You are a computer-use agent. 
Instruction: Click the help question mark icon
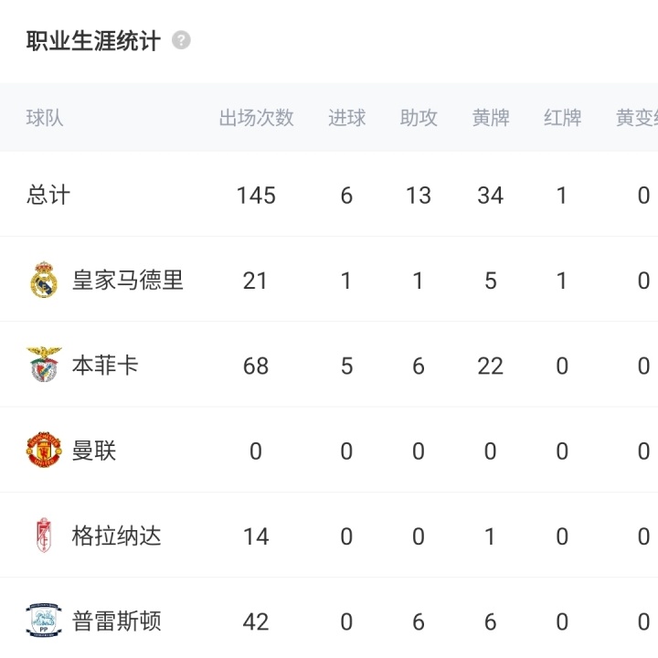pyautogui.click(x=181, y=41)
